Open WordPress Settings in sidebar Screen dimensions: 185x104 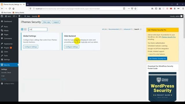click(x=7, y=60)
